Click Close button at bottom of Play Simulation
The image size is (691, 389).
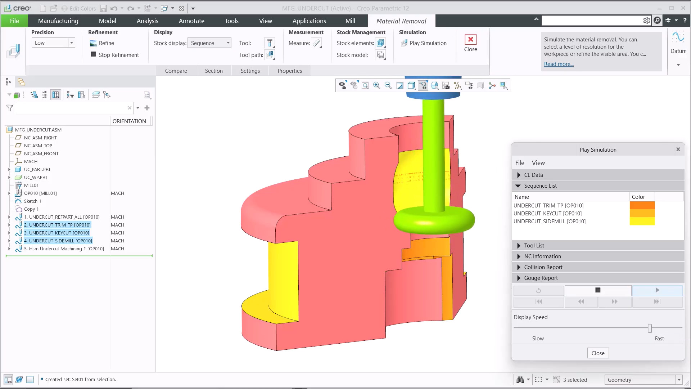click(598, 353)
